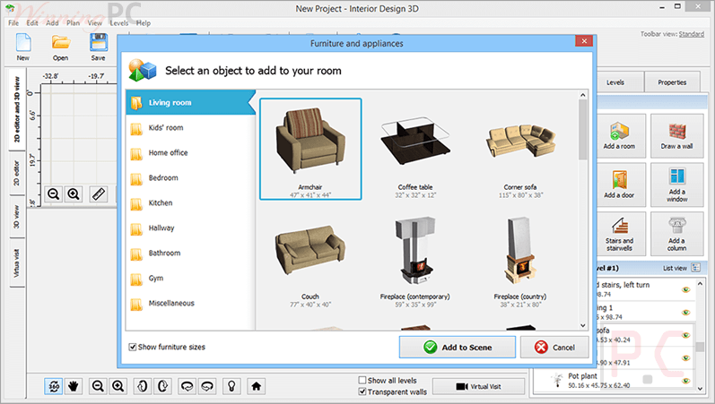Open Miscellaneous furniture category
This screenshot has height=404, width=715.
point(190,304)
